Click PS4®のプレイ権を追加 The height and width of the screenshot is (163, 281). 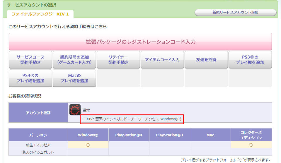tap(30, 78)
